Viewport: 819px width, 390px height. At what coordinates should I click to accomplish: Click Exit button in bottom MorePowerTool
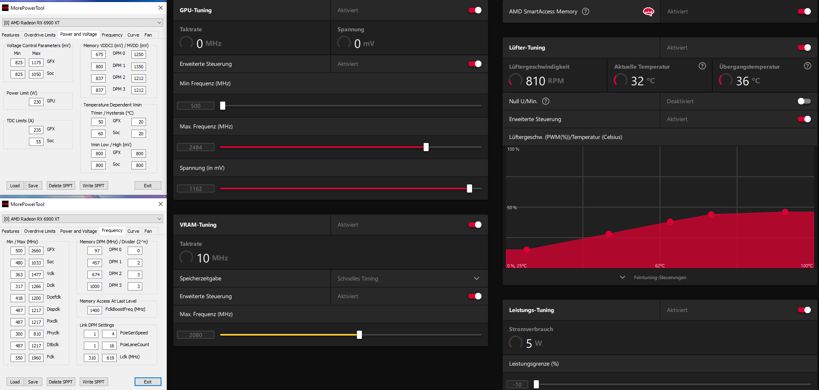point(148,382)
